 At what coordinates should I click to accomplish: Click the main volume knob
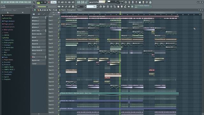point(34,2)
